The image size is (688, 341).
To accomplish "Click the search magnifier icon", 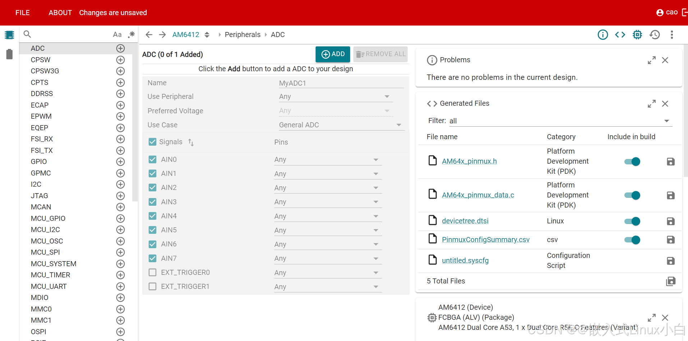I will 27,34.
